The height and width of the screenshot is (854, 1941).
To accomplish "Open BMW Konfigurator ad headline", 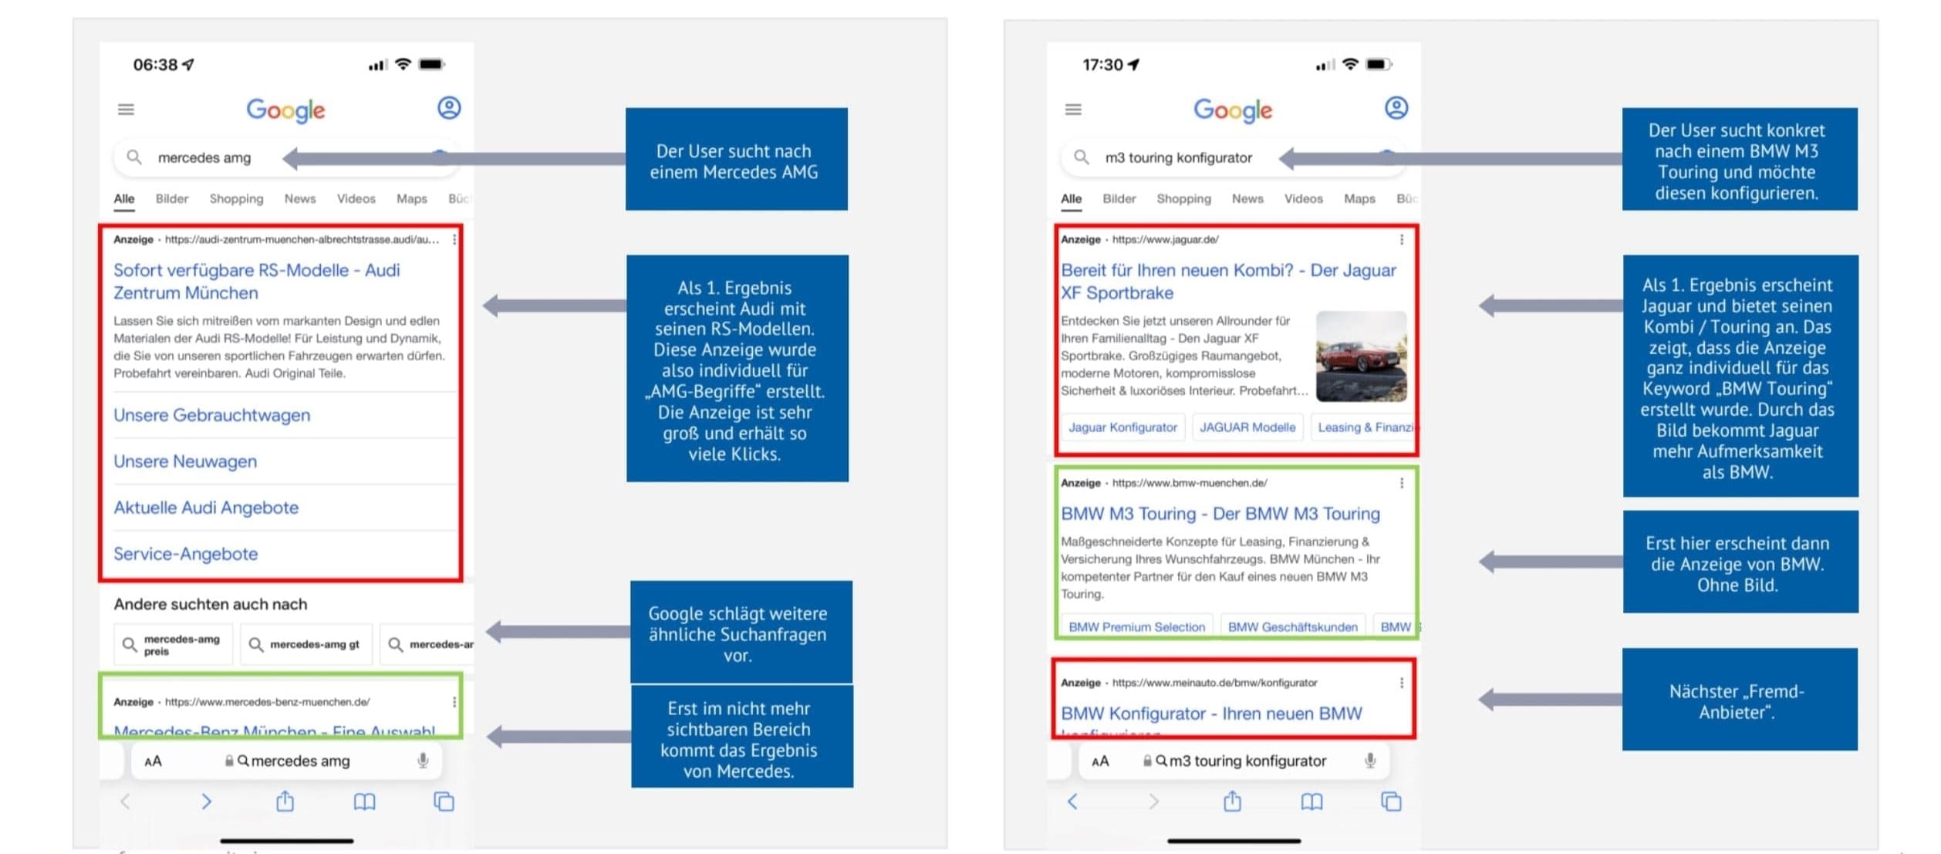I will tap(1212, 714).
